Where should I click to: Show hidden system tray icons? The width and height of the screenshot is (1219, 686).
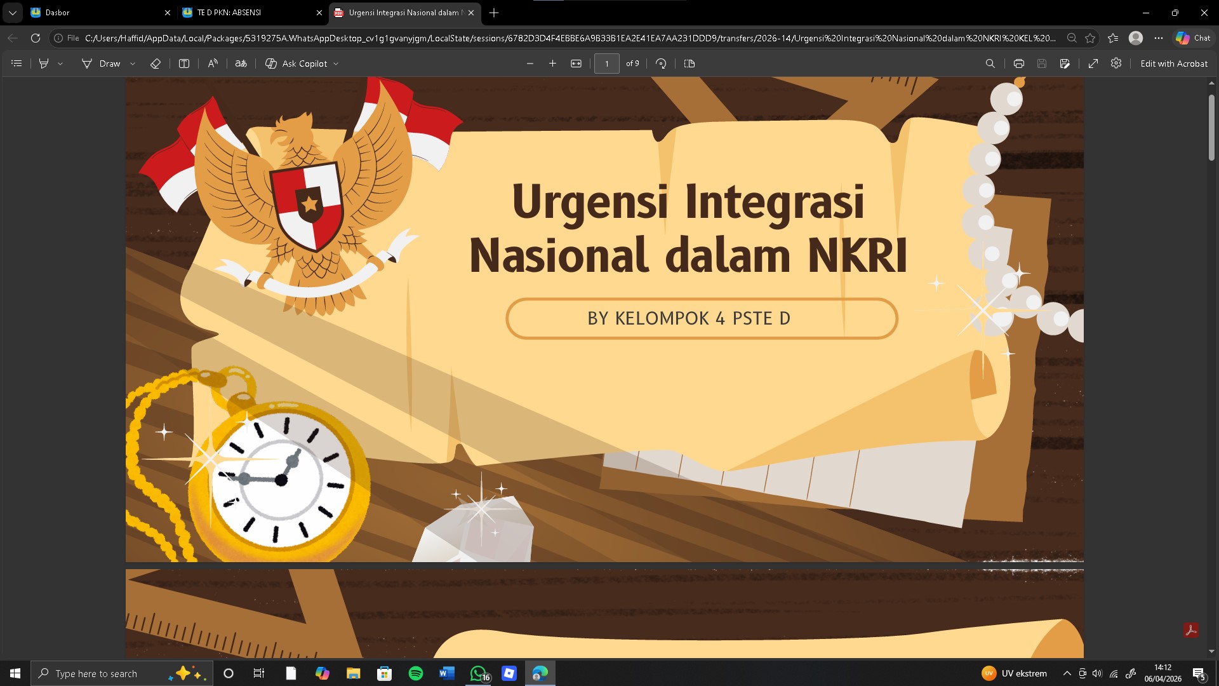point(1067,673)
